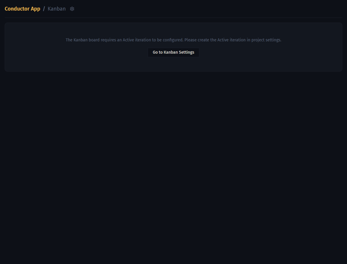Image resolution: width=347 pixels, height=264 pixels.
Task: Click the word Kanban on the settings button
Action: click(171, 53)
